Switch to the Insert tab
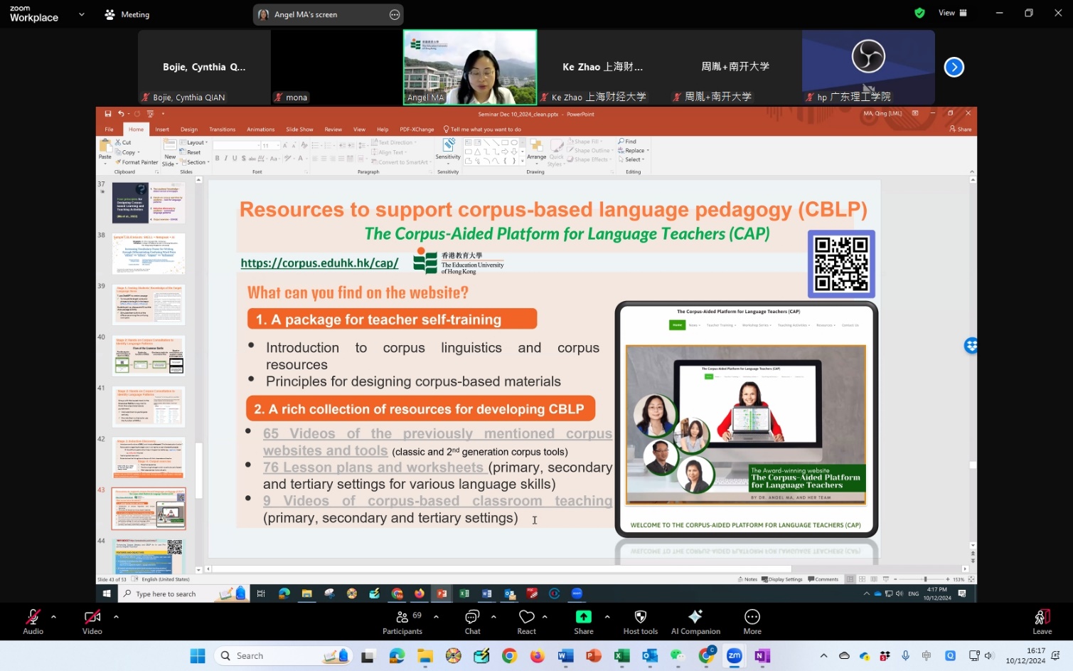 click(x=162, y=130)
